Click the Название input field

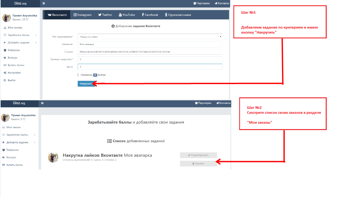click(150, 44)
